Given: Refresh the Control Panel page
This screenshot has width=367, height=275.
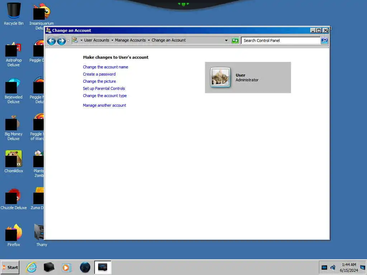Looking at the screenshot, I should [235, 40].
